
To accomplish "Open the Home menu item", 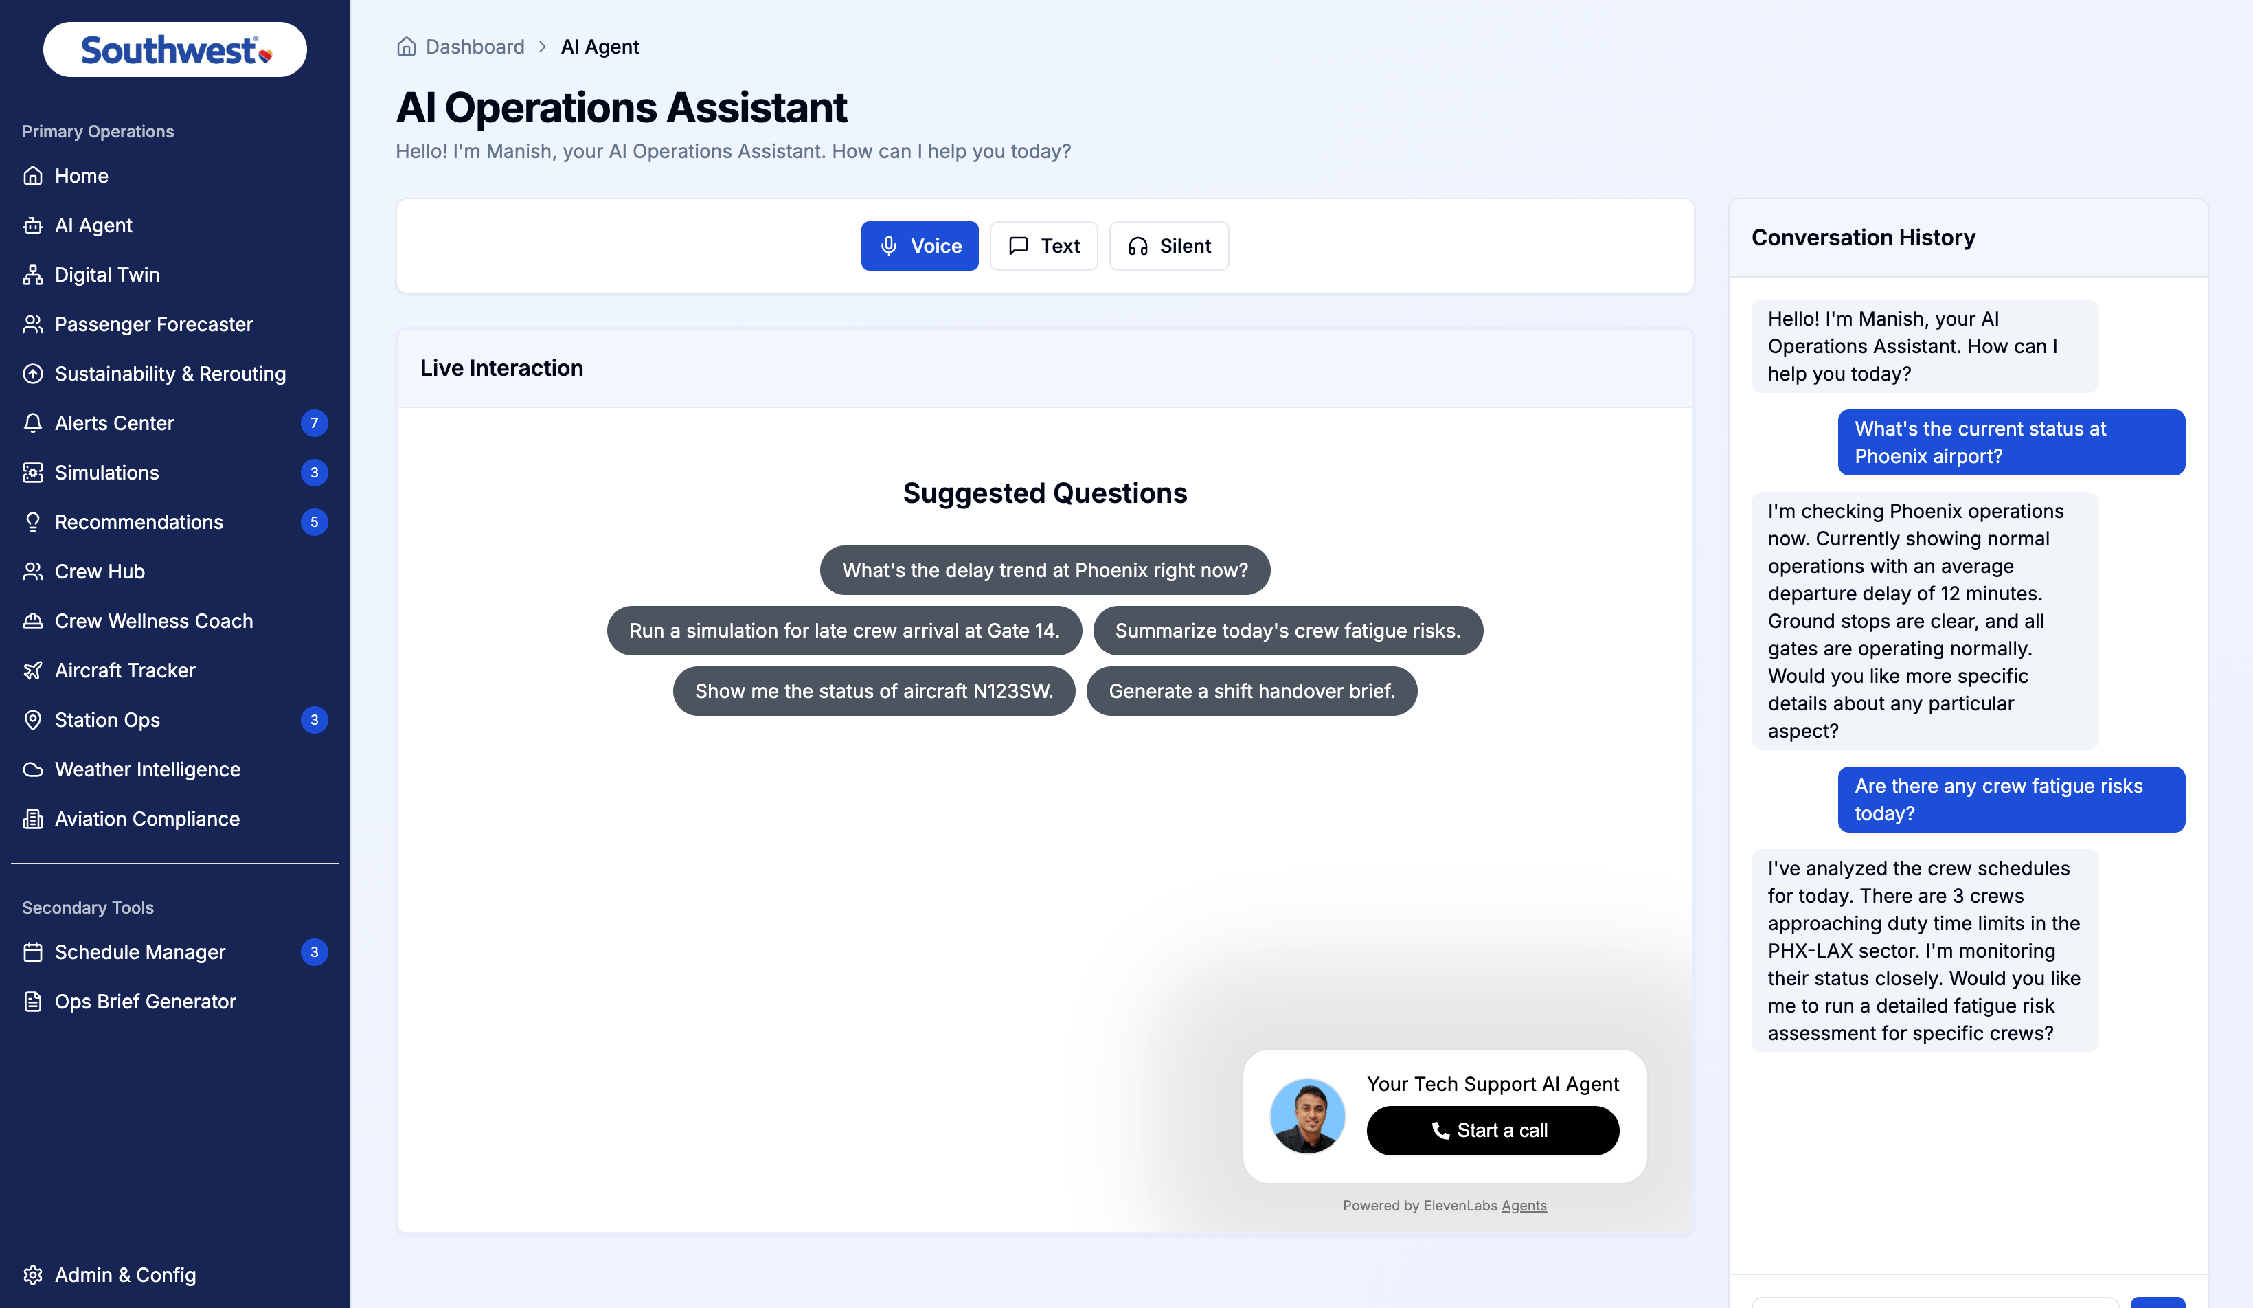I will coord(175,176).
